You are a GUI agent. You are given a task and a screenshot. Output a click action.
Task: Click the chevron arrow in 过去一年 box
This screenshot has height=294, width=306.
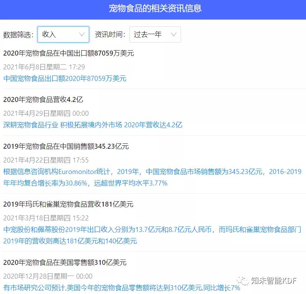(174, 34)
